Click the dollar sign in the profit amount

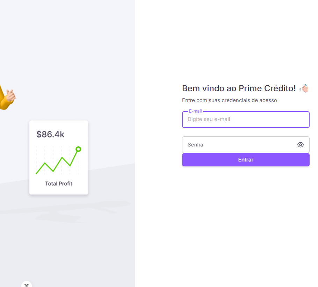tap(38, 134)
